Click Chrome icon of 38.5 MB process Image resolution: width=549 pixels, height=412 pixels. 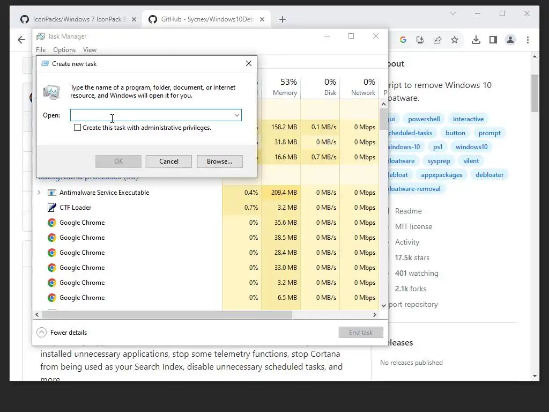[52, 238]
